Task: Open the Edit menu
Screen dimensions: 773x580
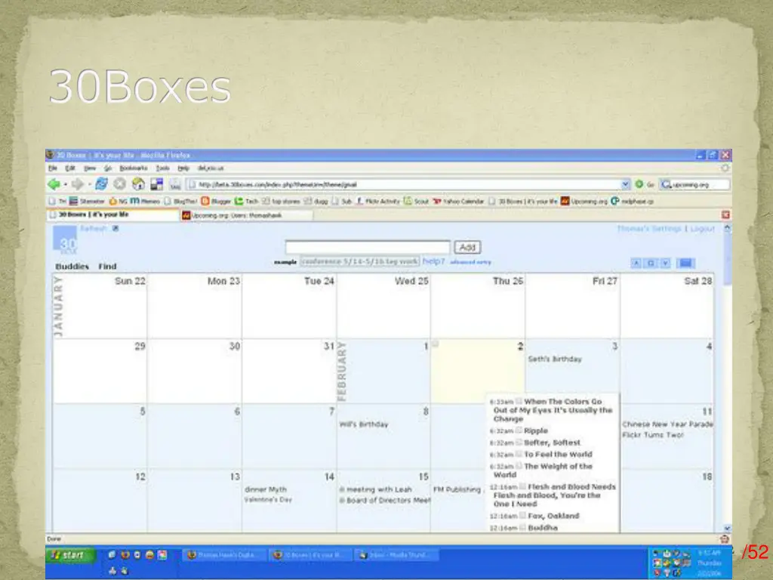Action: (x=70, y=168)
